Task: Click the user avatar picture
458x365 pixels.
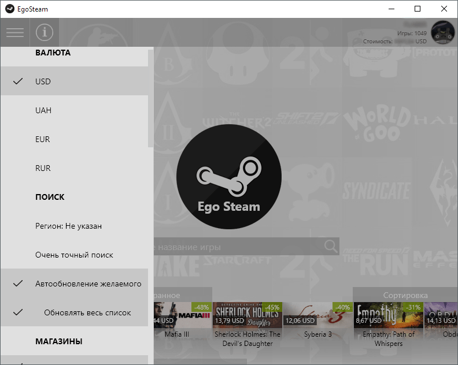Action: pos(443,32)
